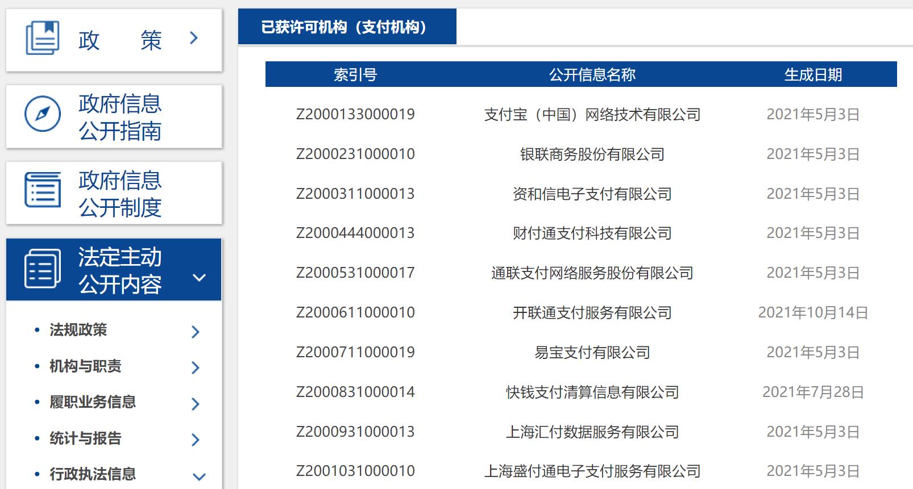
Task: Expand 统计与报告 submenu arrow
Action: (196, 440)
